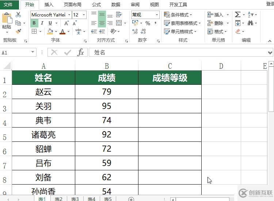
Task: Increase decimal places
Action: point(135,31)
